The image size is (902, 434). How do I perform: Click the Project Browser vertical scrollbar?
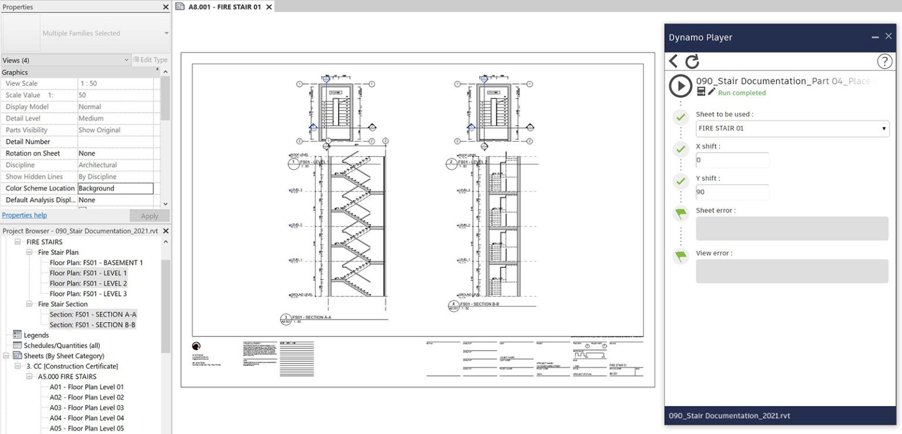(x=166, y=305)
